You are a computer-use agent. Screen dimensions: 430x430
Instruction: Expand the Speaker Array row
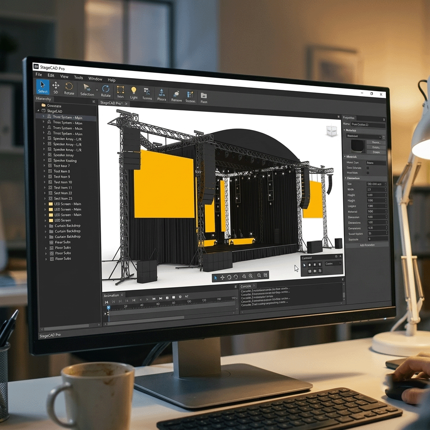44,155
